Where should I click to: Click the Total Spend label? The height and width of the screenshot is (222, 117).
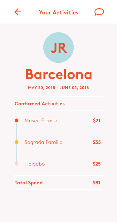pos(29,182)
